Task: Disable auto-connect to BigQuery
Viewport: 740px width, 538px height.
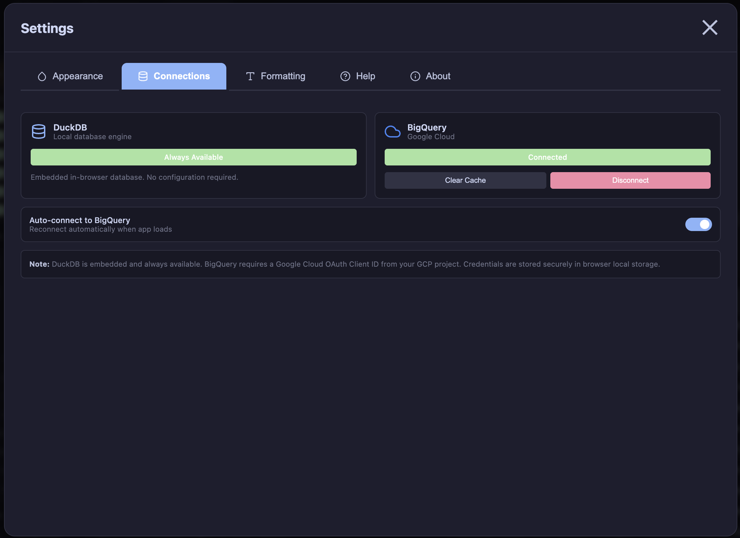Action: tap(699, 224)
